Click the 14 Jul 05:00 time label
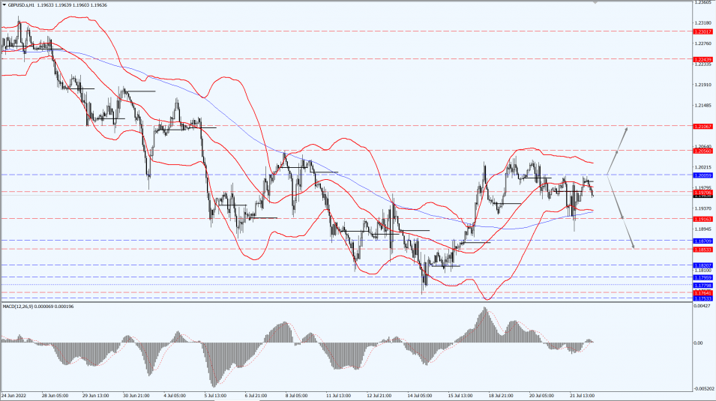Viewport: 716px width, 401px height. (x=421, y=394)
